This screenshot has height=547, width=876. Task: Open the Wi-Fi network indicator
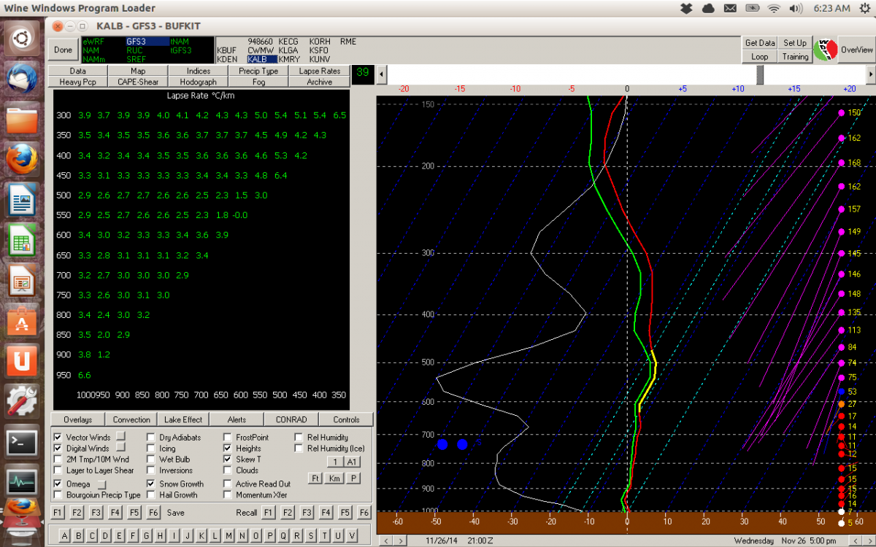774,8
